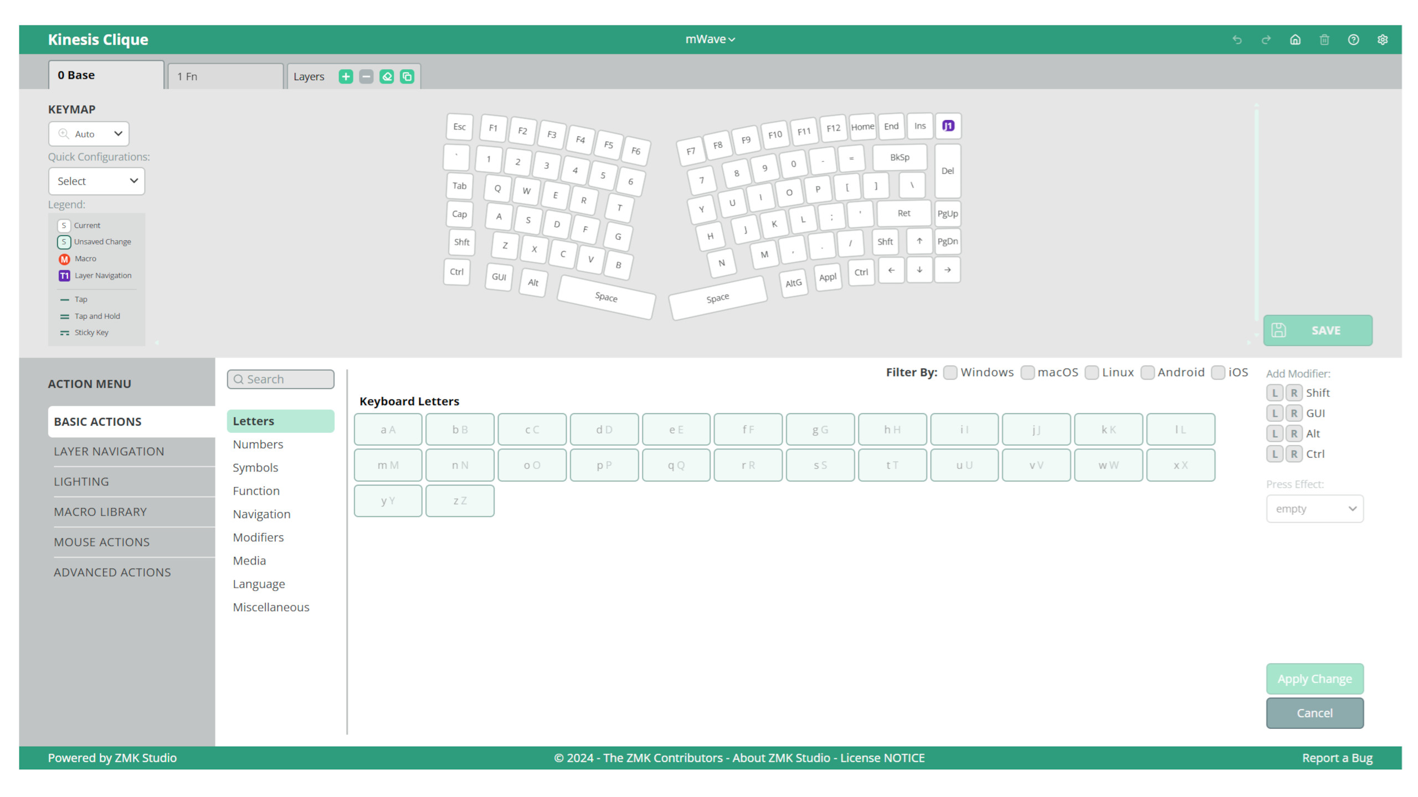Enable the Android filter checkbox
The height and width of the screenshot is (797, 1418).
(1147, 372)
